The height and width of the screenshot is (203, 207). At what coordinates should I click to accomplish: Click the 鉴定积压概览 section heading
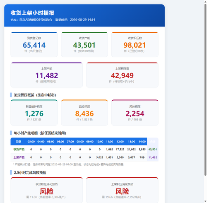pos(35,95)
